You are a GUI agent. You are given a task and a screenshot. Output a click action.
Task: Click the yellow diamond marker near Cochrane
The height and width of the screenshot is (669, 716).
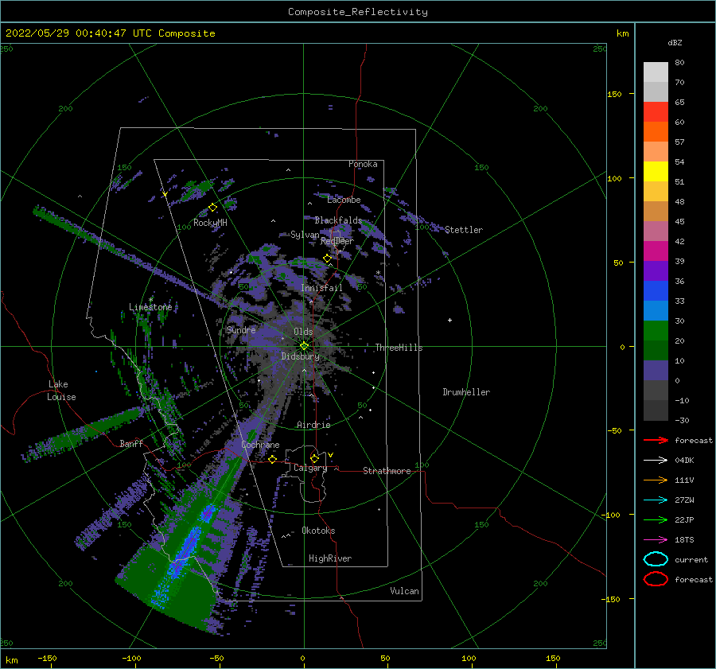point(273,460)
